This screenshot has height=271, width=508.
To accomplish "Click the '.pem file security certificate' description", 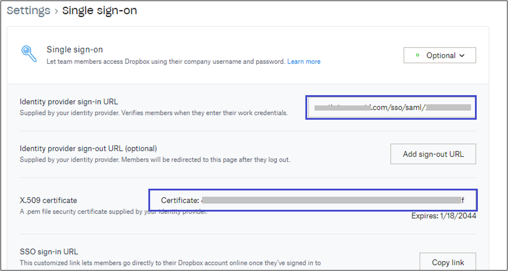I will tap(113, 211).
